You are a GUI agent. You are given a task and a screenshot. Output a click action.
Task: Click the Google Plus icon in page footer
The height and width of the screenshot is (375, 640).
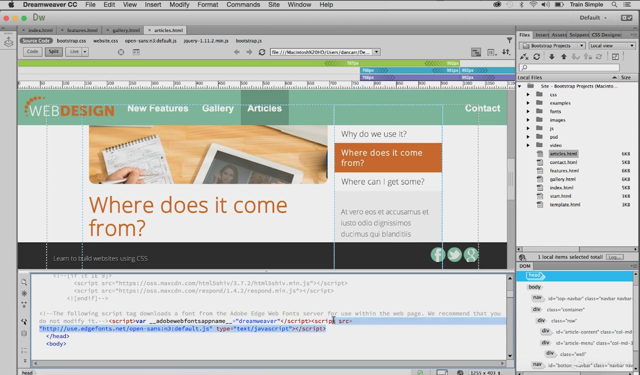tap(471, 254)
